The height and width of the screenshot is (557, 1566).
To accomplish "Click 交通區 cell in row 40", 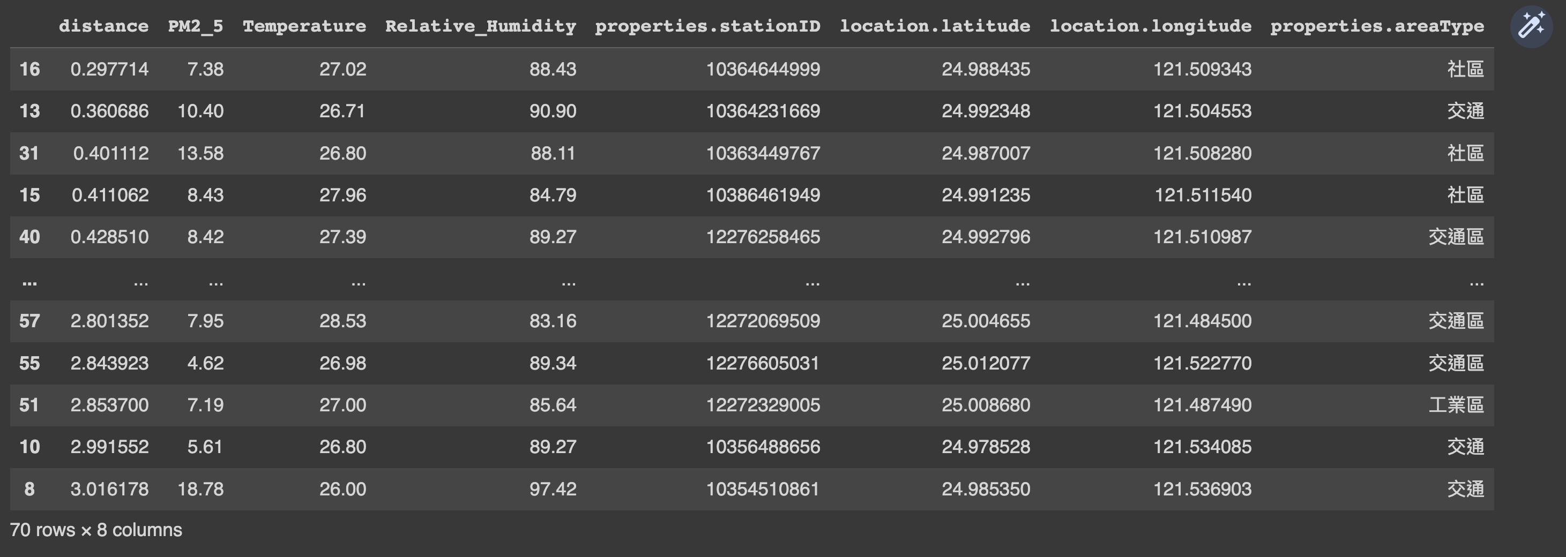I will click(x=1456, y=237).
